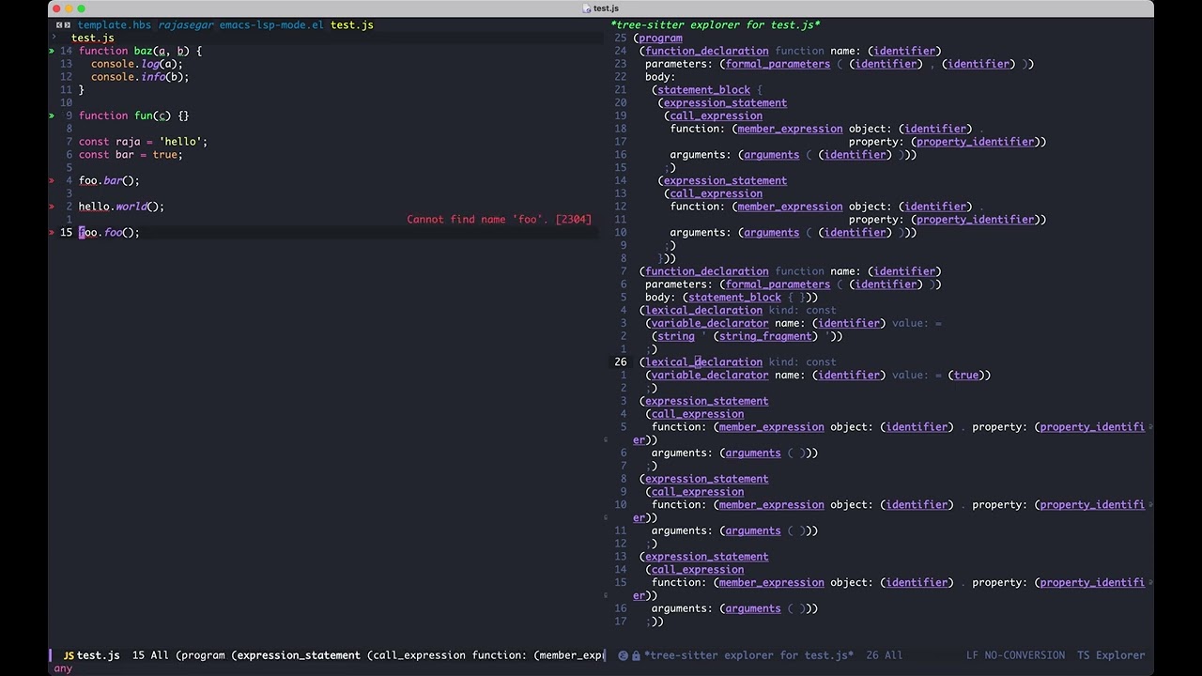Select the test.js tab
Viewport: 1202px width, 676px height.
352,25
